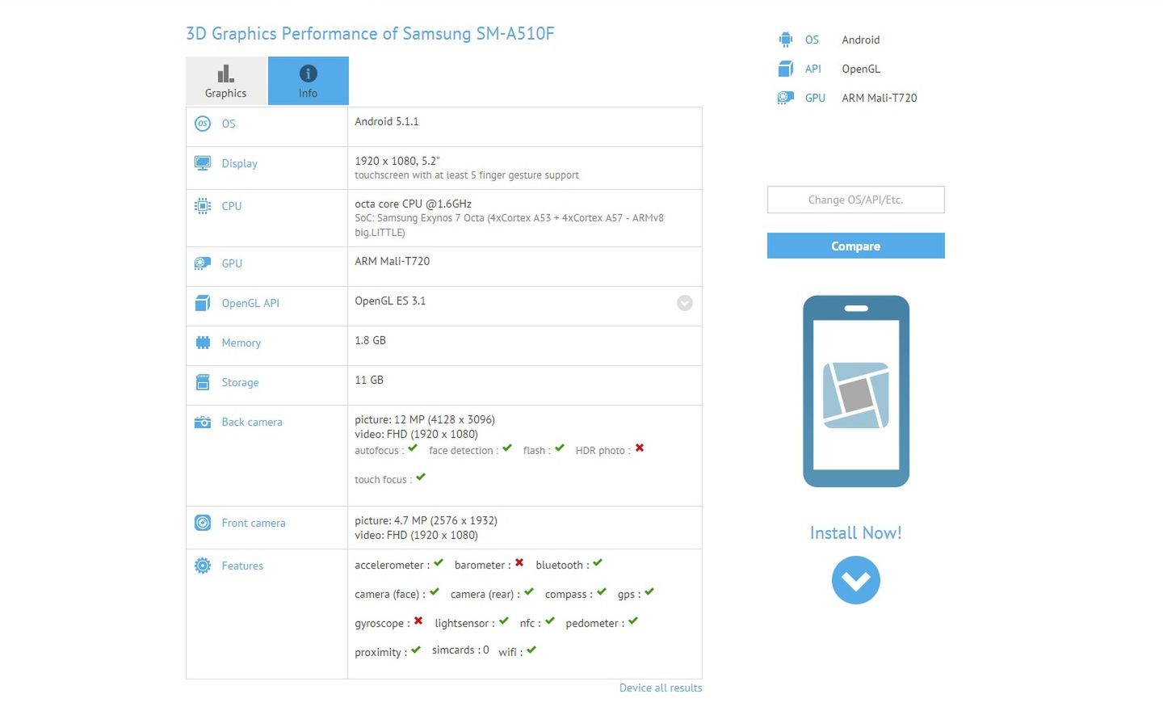Click the nfc check mark

[550, 621]
